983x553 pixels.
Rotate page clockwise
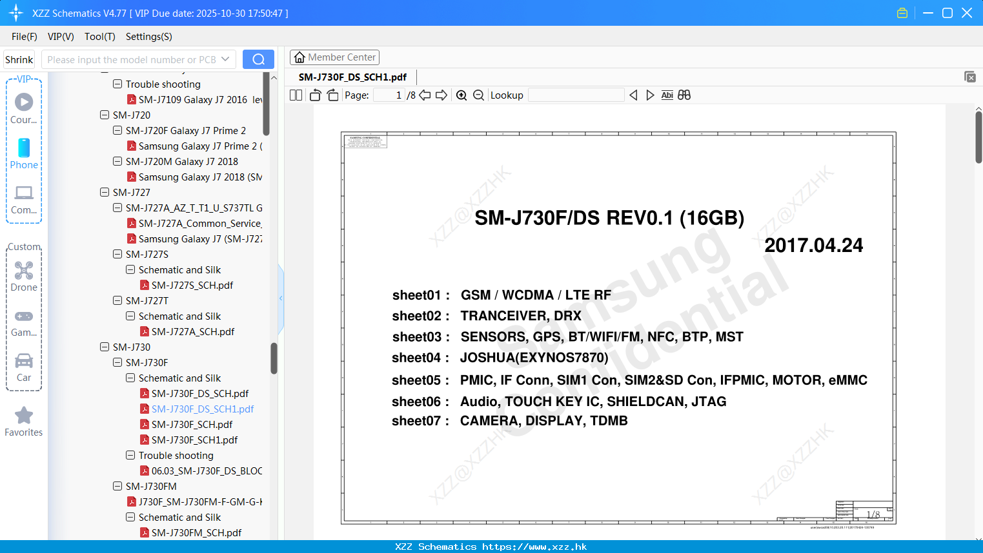(332, 95)
